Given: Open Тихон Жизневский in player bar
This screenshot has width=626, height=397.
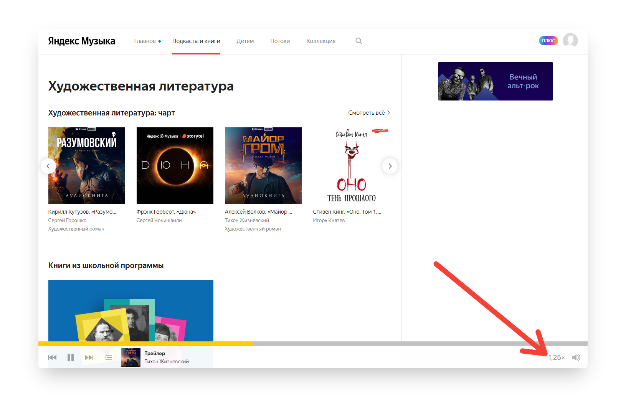Looking at the screenshot, I should (x=167, y=361).
